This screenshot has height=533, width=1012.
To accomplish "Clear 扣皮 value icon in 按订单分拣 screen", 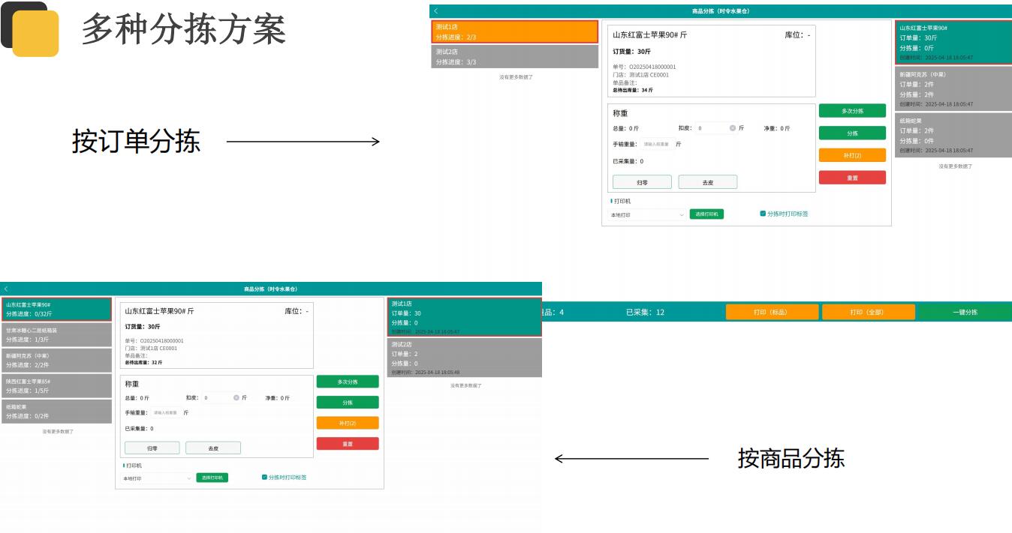I will (x=733, y=128).
